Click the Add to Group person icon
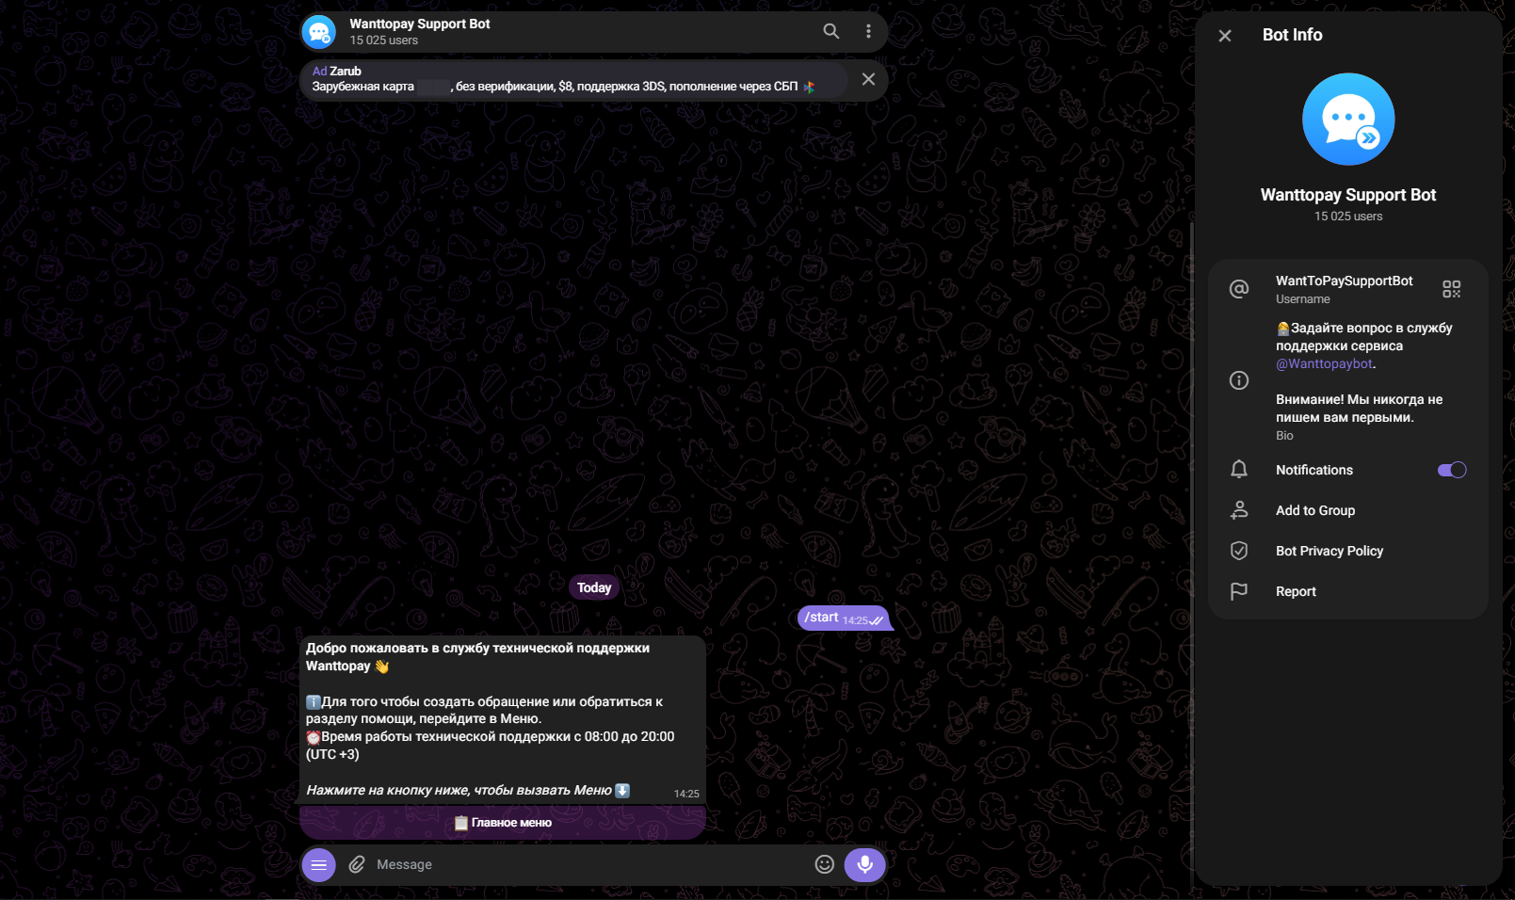1515x900 pixels. tap(1239, 510)
